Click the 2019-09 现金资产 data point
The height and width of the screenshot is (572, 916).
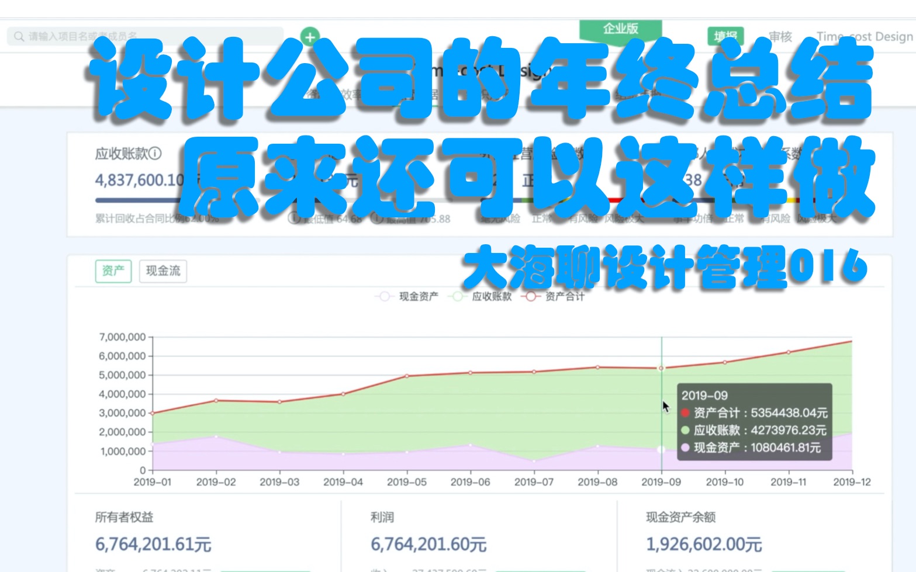pyautogui.click(x=662, y=449)
